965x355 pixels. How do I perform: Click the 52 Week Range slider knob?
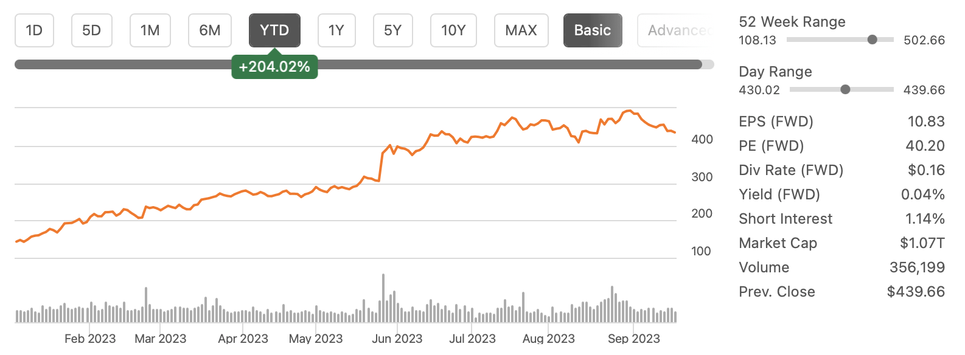pyautogui.click(x=872, y=40)
